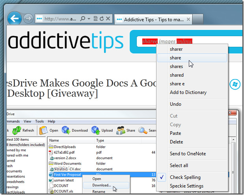
Task: Choose Open in the file context menu
Action: coord(106,179)
